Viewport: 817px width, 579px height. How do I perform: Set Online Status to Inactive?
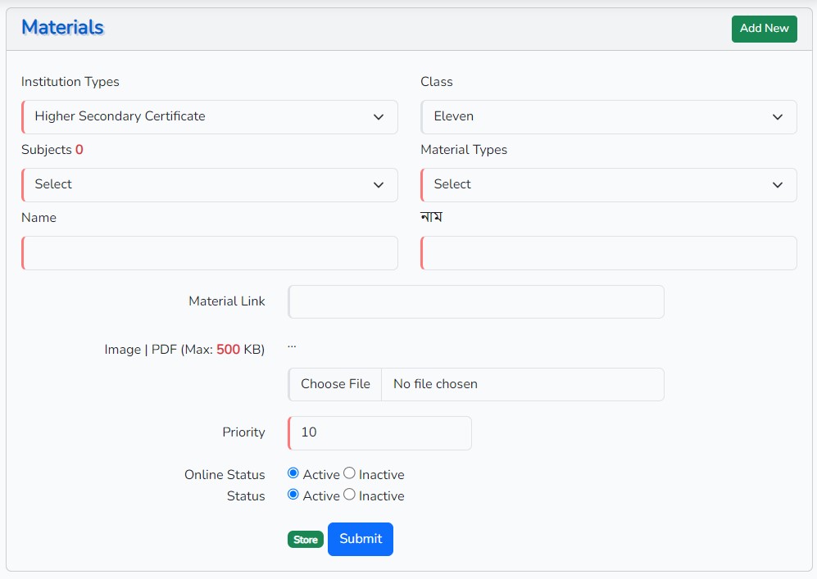pyautogui.click(x=349, y=473)
